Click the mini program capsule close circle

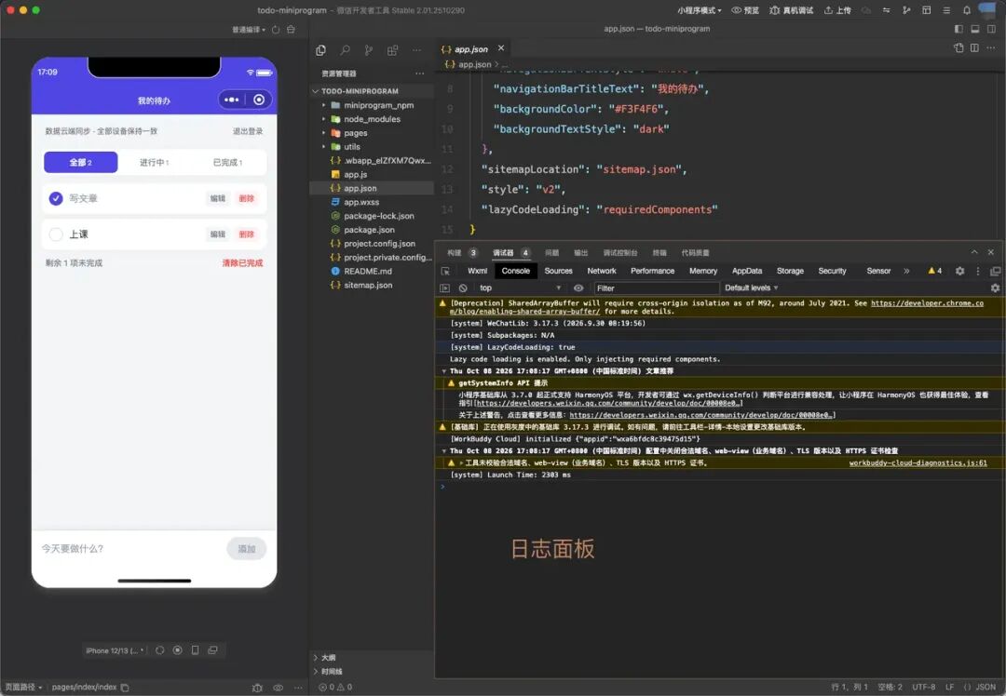click(259, 100)
